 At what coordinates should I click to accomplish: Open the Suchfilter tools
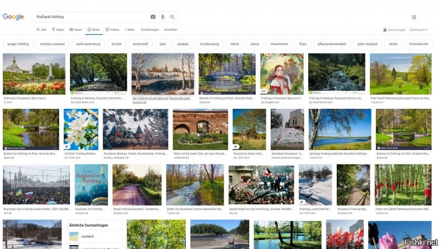(171, 30)
